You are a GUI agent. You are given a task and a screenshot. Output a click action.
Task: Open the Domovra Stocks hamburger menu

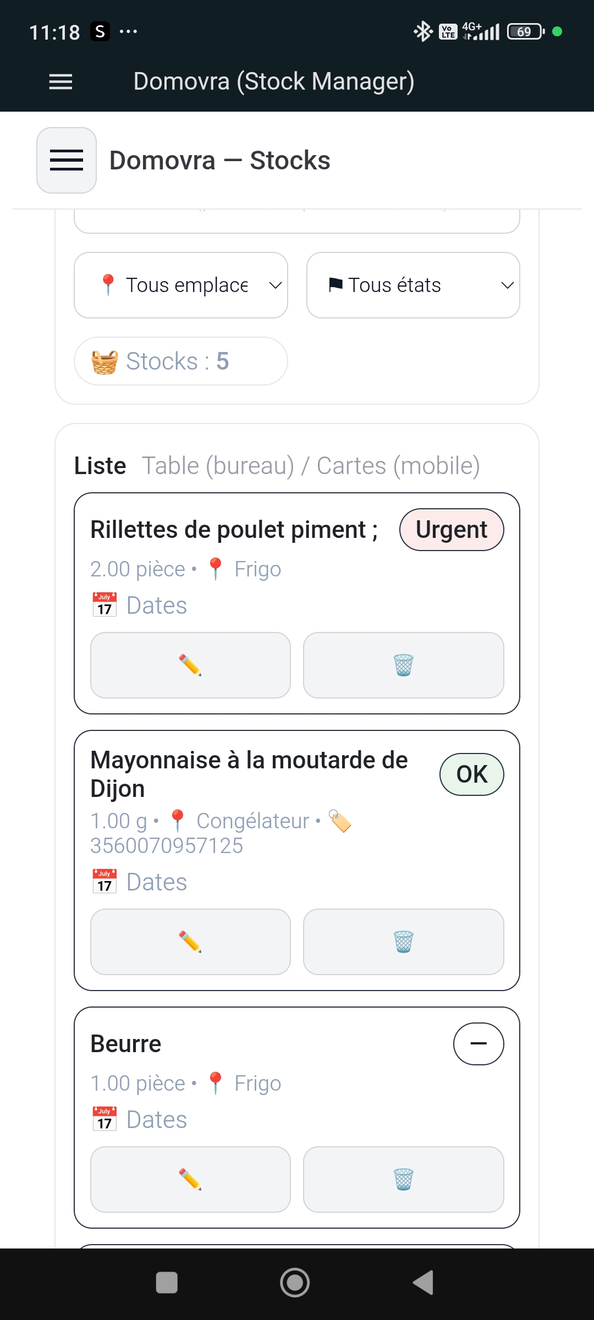[67, 161]
